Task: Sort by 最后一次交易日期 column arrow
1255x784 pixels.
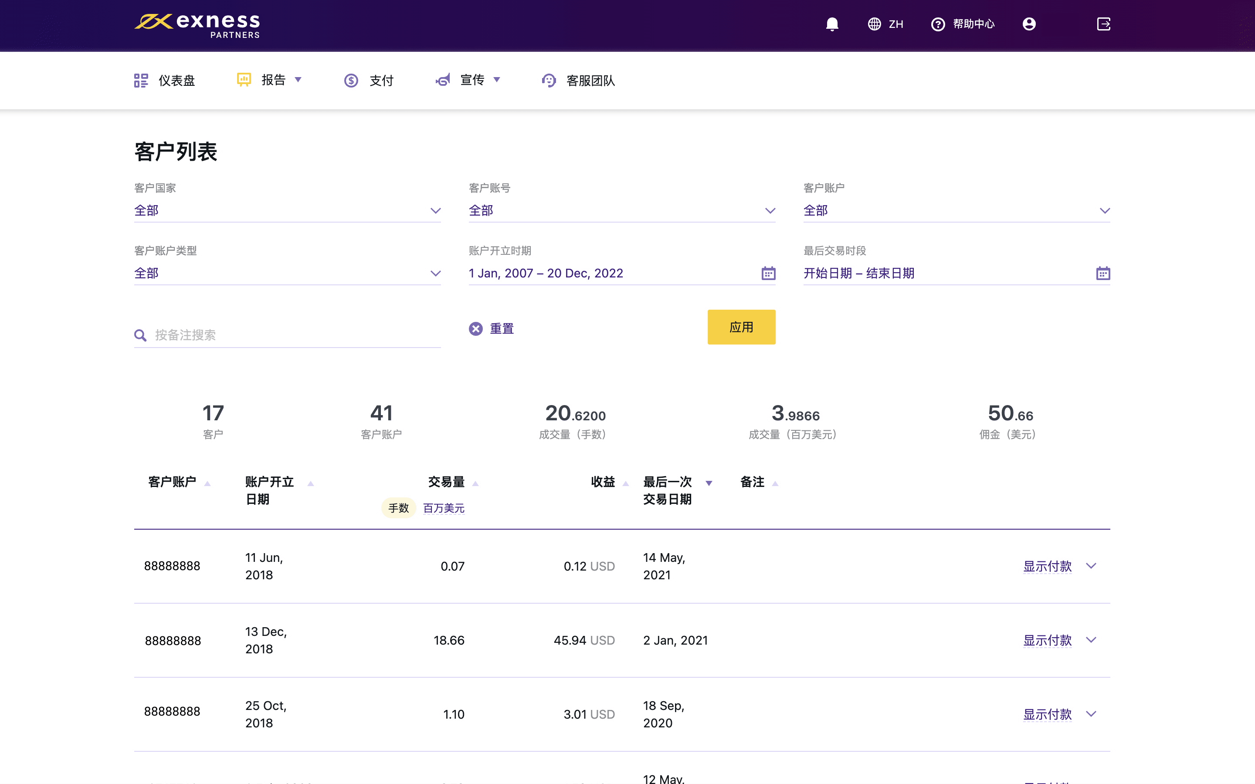Action: pos(709,483)
